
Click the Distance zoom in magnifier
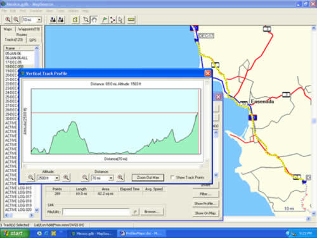120,178
